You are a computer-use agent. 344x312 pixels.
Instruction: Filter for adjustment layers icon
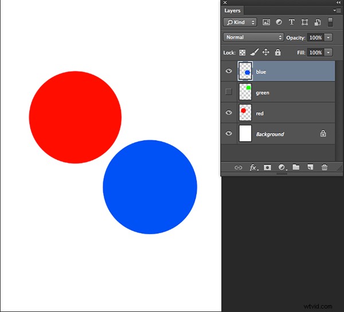pyautogui.click(x=279, y=22)
